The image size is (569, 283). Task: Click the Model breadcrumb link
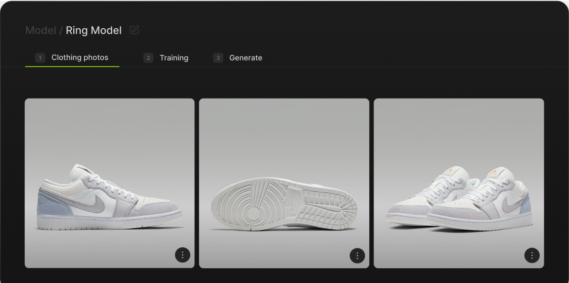[x=41, y=30]
